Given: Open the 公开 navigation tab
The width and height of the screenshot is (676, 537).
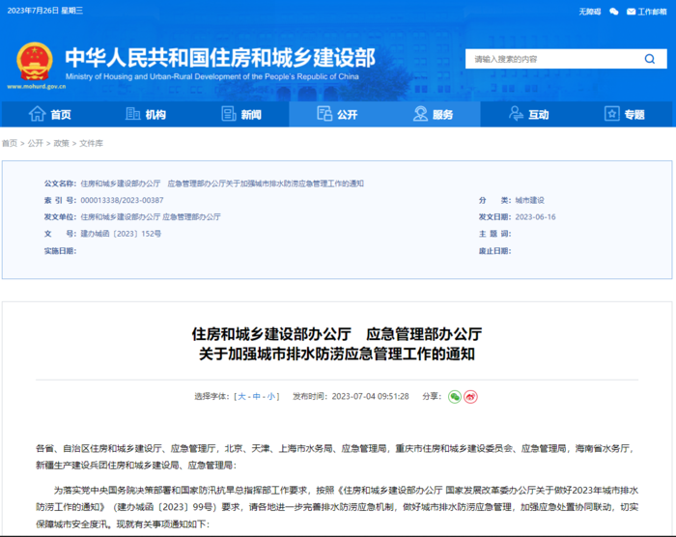Looking at the screenshot, I should point(337,114).
